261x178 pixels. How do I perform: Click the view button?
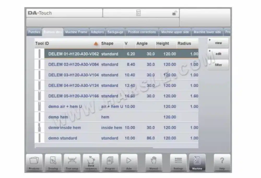[x=218, y=43]
